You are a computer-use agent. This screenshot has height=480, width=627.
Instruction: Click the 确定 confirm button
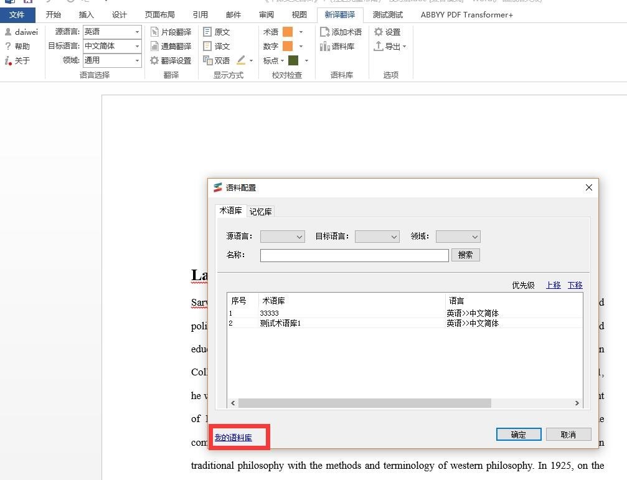click(519, 435)
